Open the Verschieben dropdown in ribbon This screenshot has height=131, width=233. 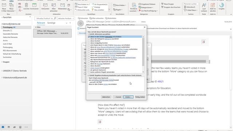[120, 5]
